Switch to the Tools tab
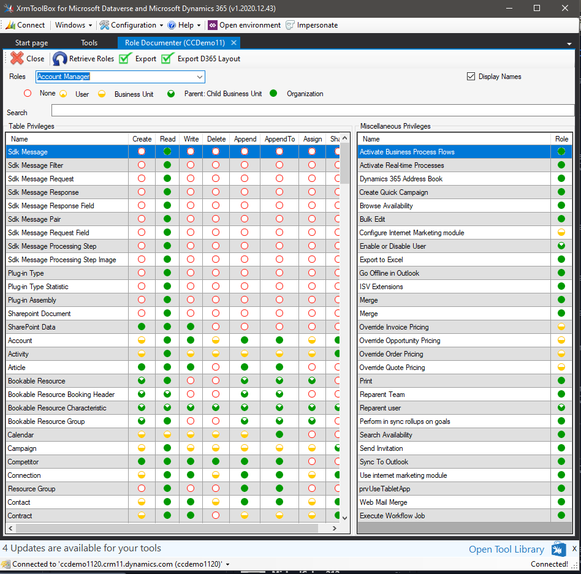Viewport: 581px width, 574px height. point(89,43)
